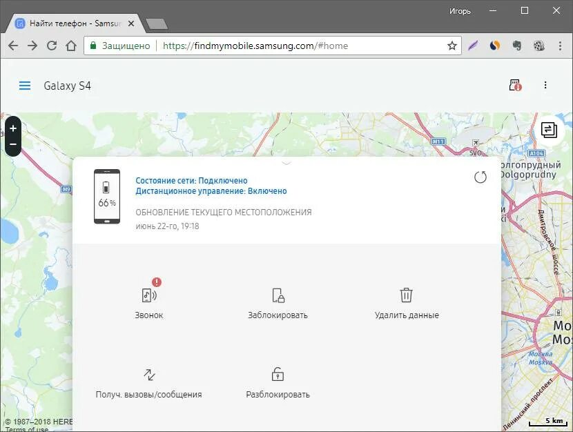This screenshot has width=573, height=432.
Task: Click the Удалить данные trash icon
Action: 406,295
